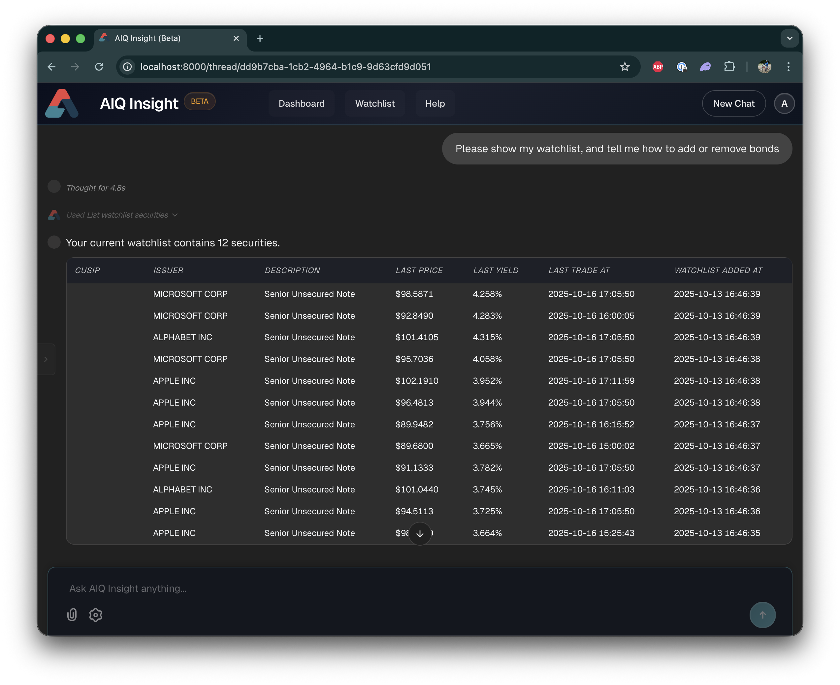Bookmark the page with the star icon
Viewport: 840px width, 685px height.
(625, 67)
